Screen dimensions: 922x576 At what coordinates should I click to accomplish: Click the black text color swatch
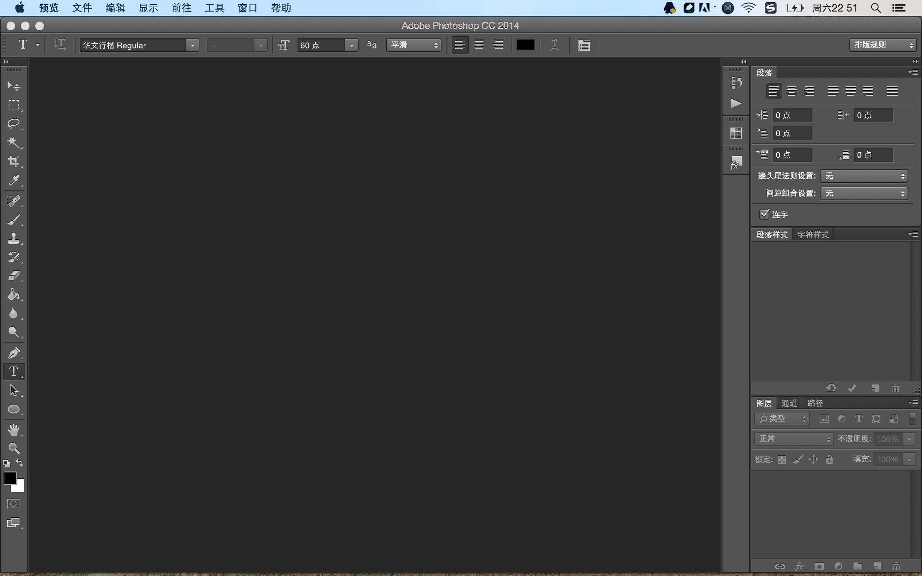tap(525, 45)
